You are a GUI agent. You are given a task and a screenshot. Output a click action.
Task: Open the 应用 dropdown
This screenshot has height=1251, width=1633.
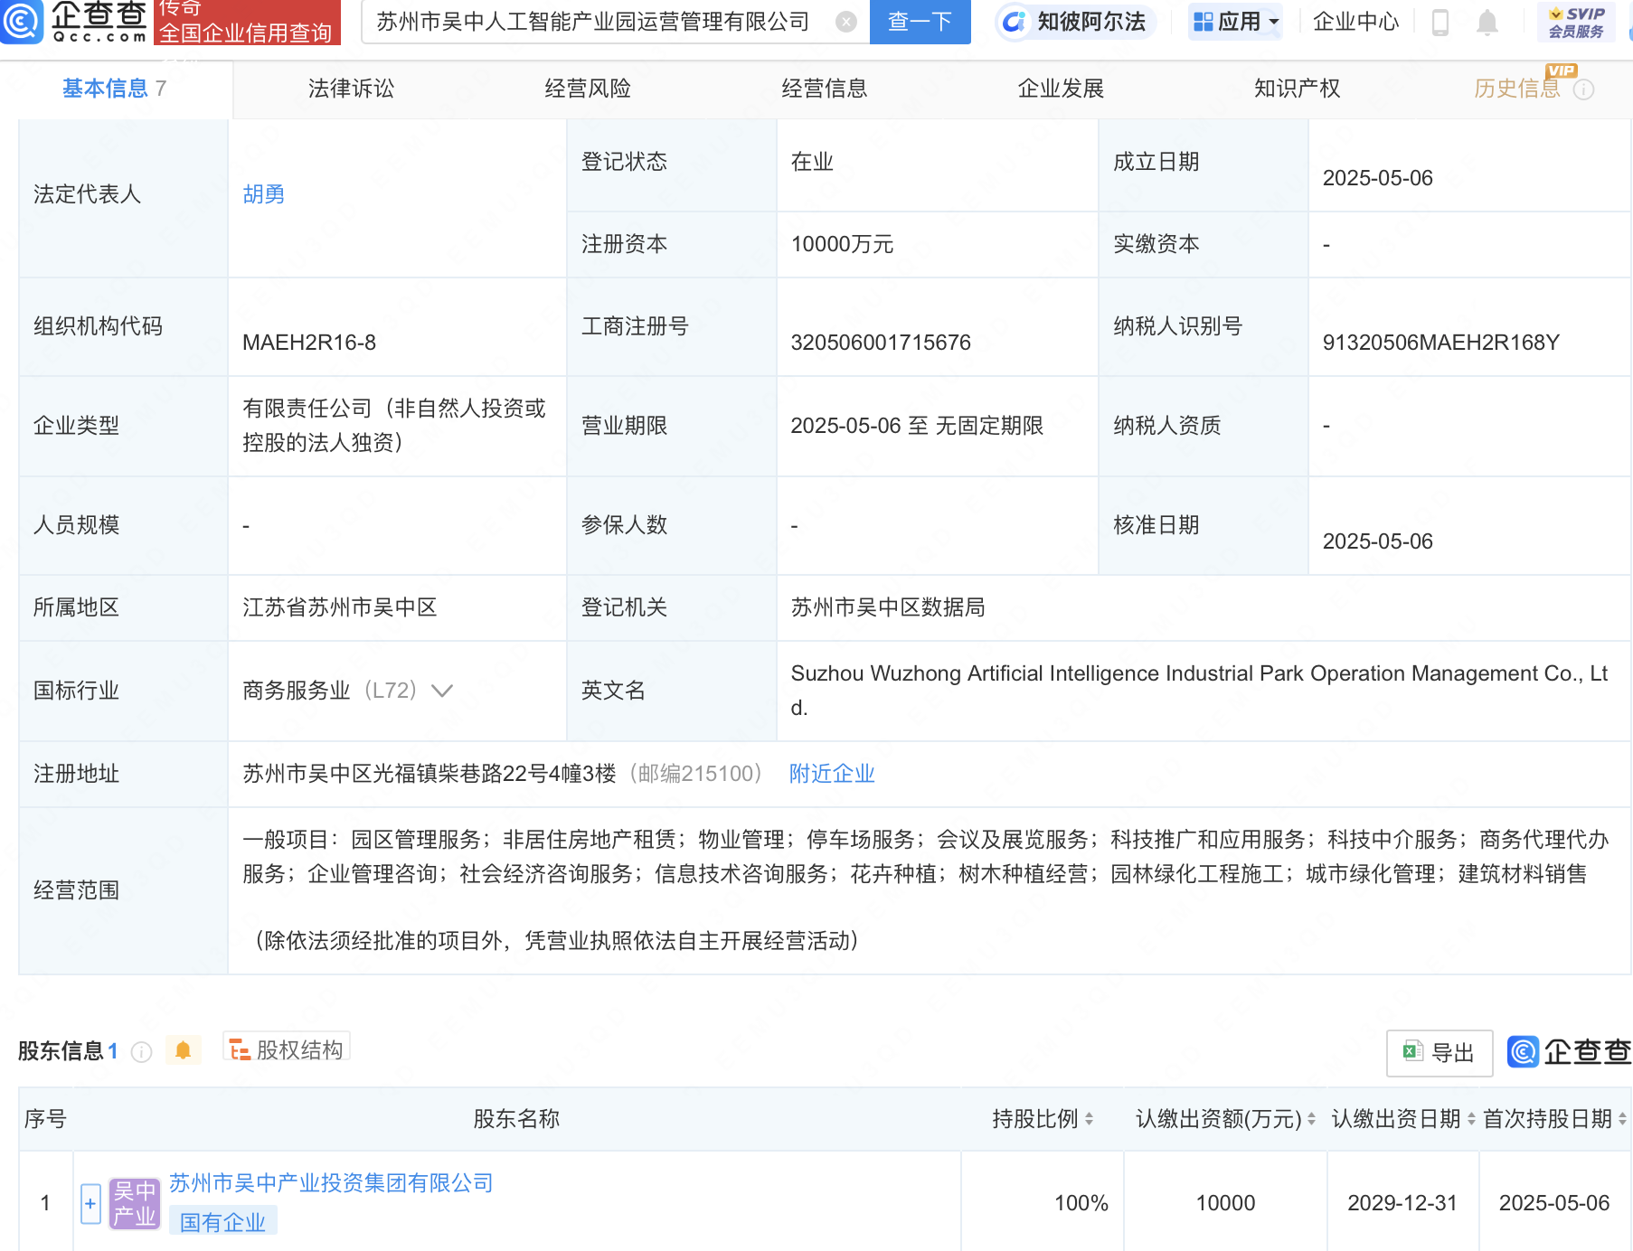(x=1235, y=21)
